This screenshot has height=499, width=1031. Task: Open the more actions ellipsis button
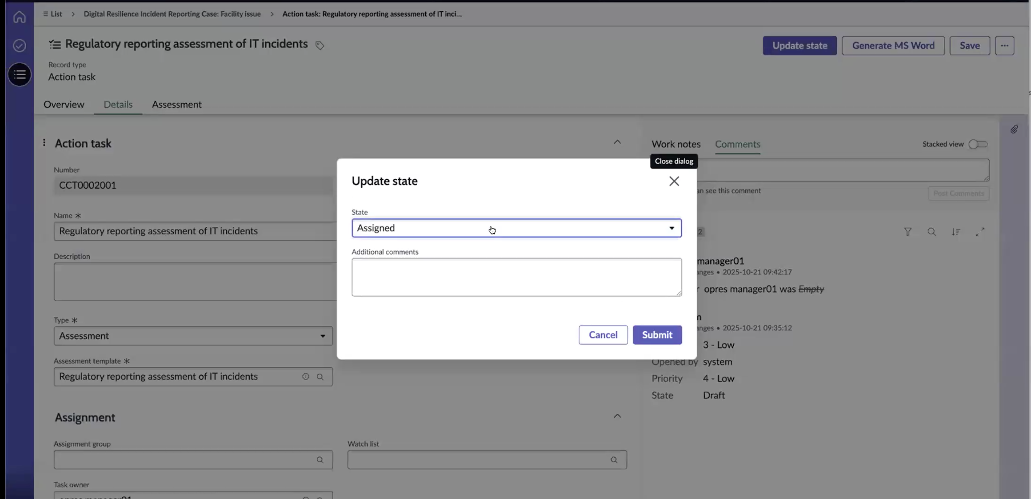click(1004, 46)
